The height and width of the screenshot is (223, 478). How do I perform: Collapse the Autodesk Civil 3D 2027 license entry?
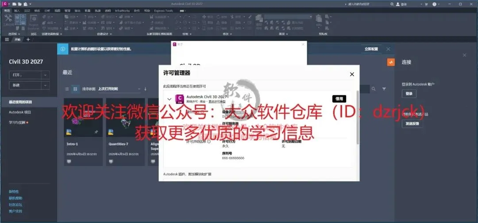169,99
